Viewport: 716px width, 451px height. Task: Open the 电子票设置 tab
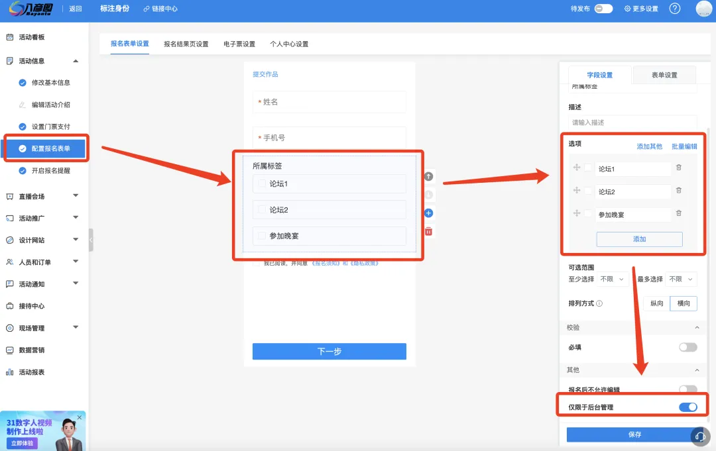[x=239, y=44]
